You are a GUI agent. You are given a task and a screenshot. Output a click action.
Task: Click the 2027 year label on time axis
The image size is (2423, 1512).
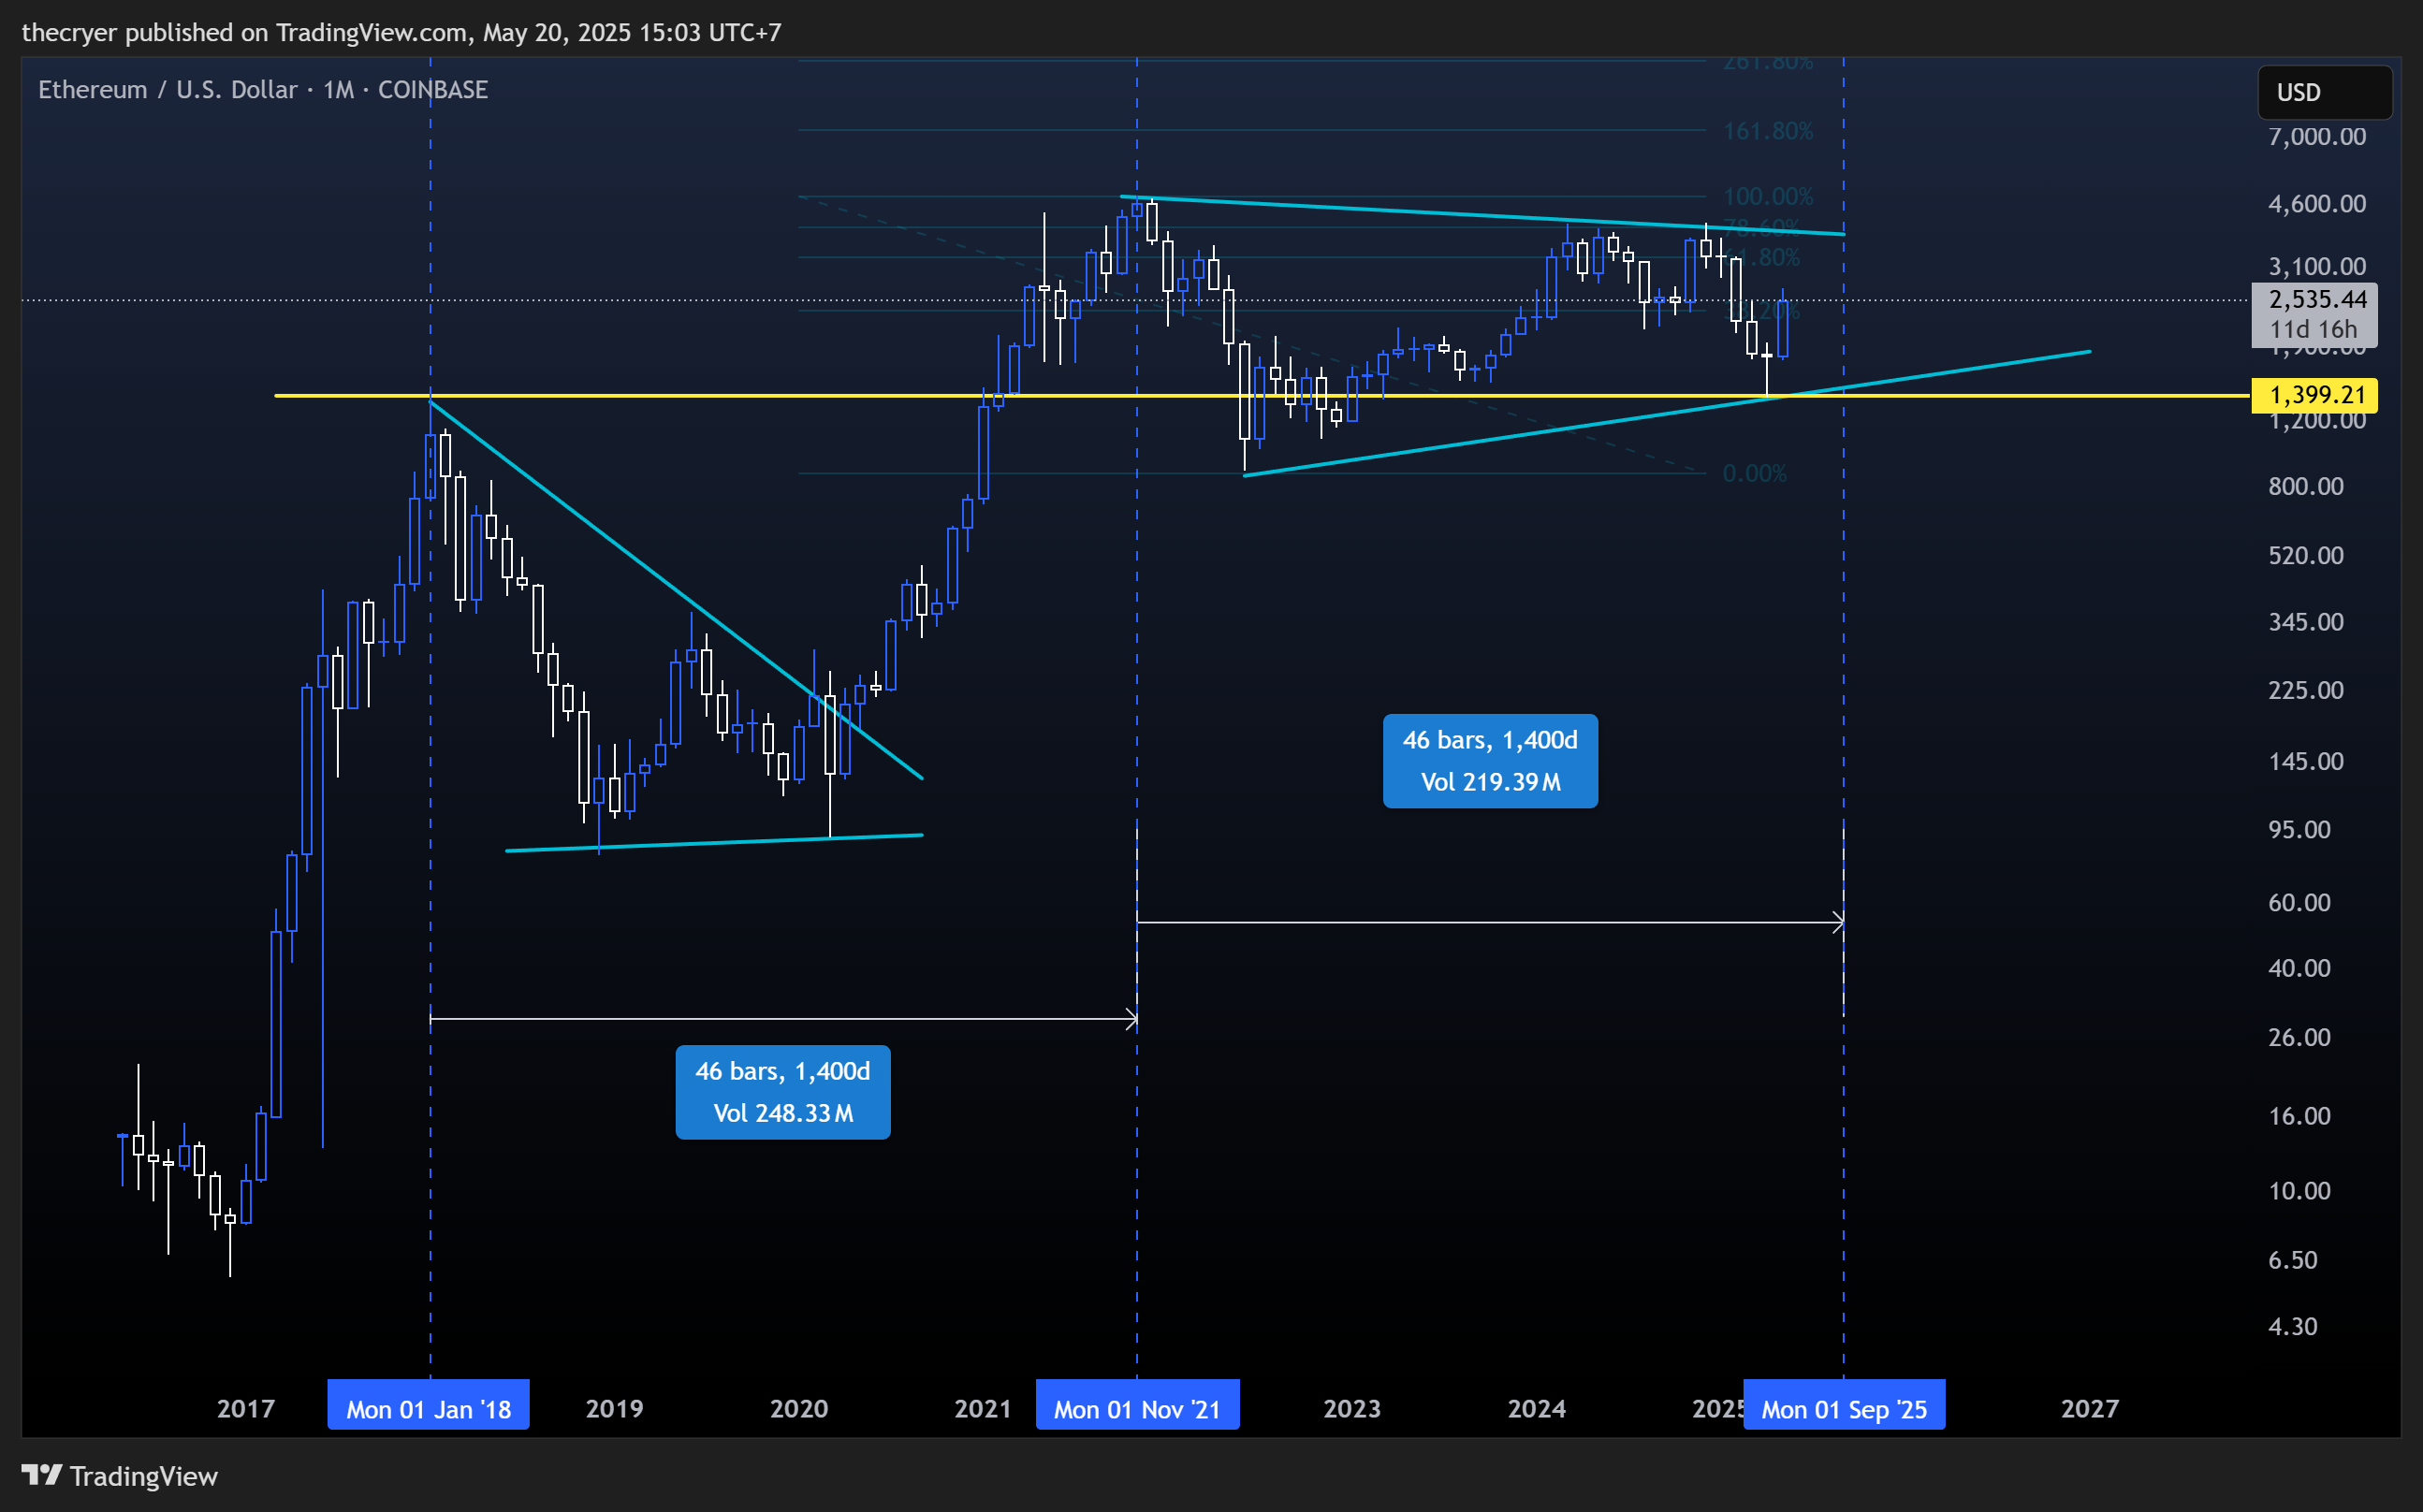pos(2090,1409)
